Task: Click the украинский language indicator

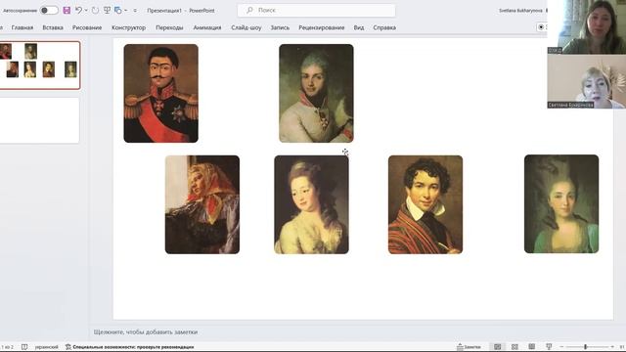Action: click(x=46, y=347)
